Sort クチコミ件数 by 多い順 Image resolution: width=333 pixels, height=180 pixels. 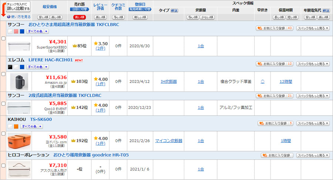pyautogui.click(x=118, y=17)
